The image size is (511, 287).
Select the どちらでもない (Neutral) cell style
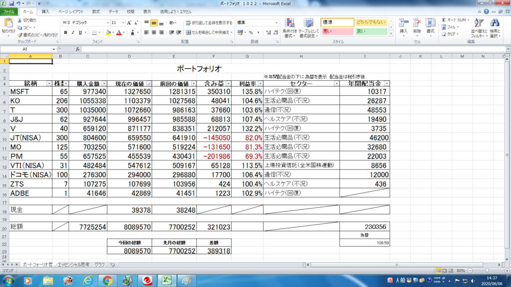pyautogui.click(x=371, y=22)
